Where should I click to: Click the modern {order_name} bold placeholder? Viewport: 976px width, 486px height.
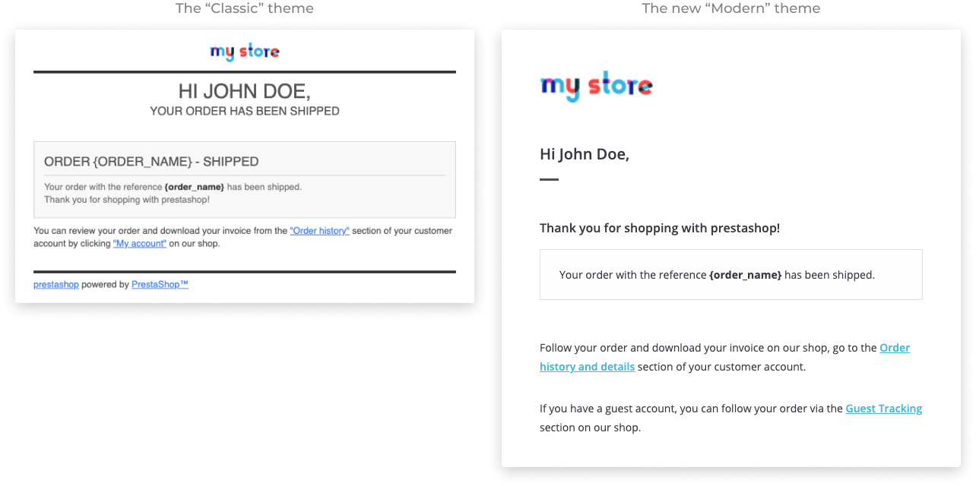point(745,275)
